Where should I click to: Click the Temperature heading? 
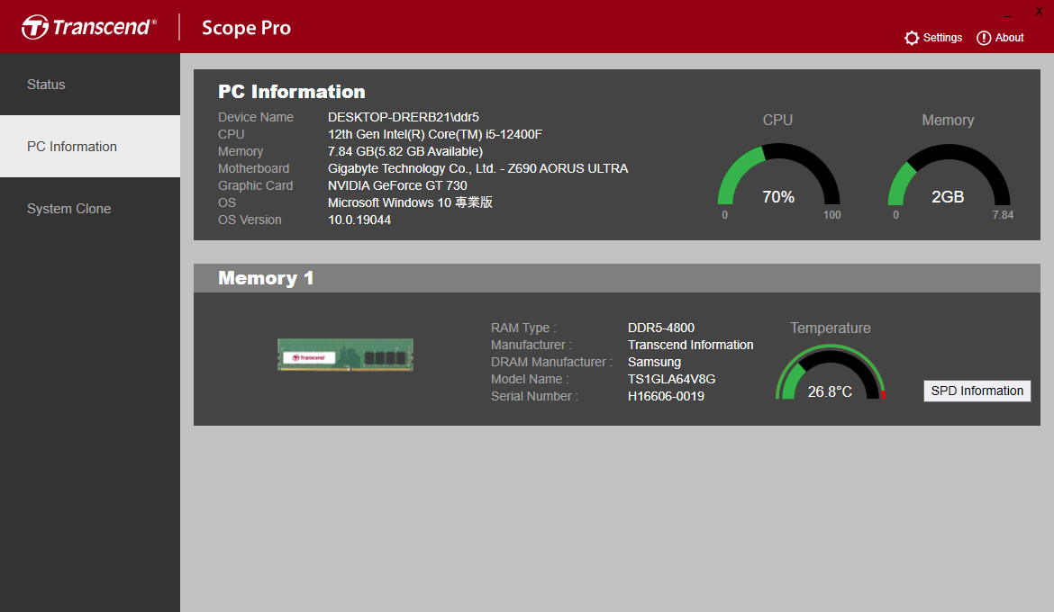pyautogui.click(x=831, y=328)
